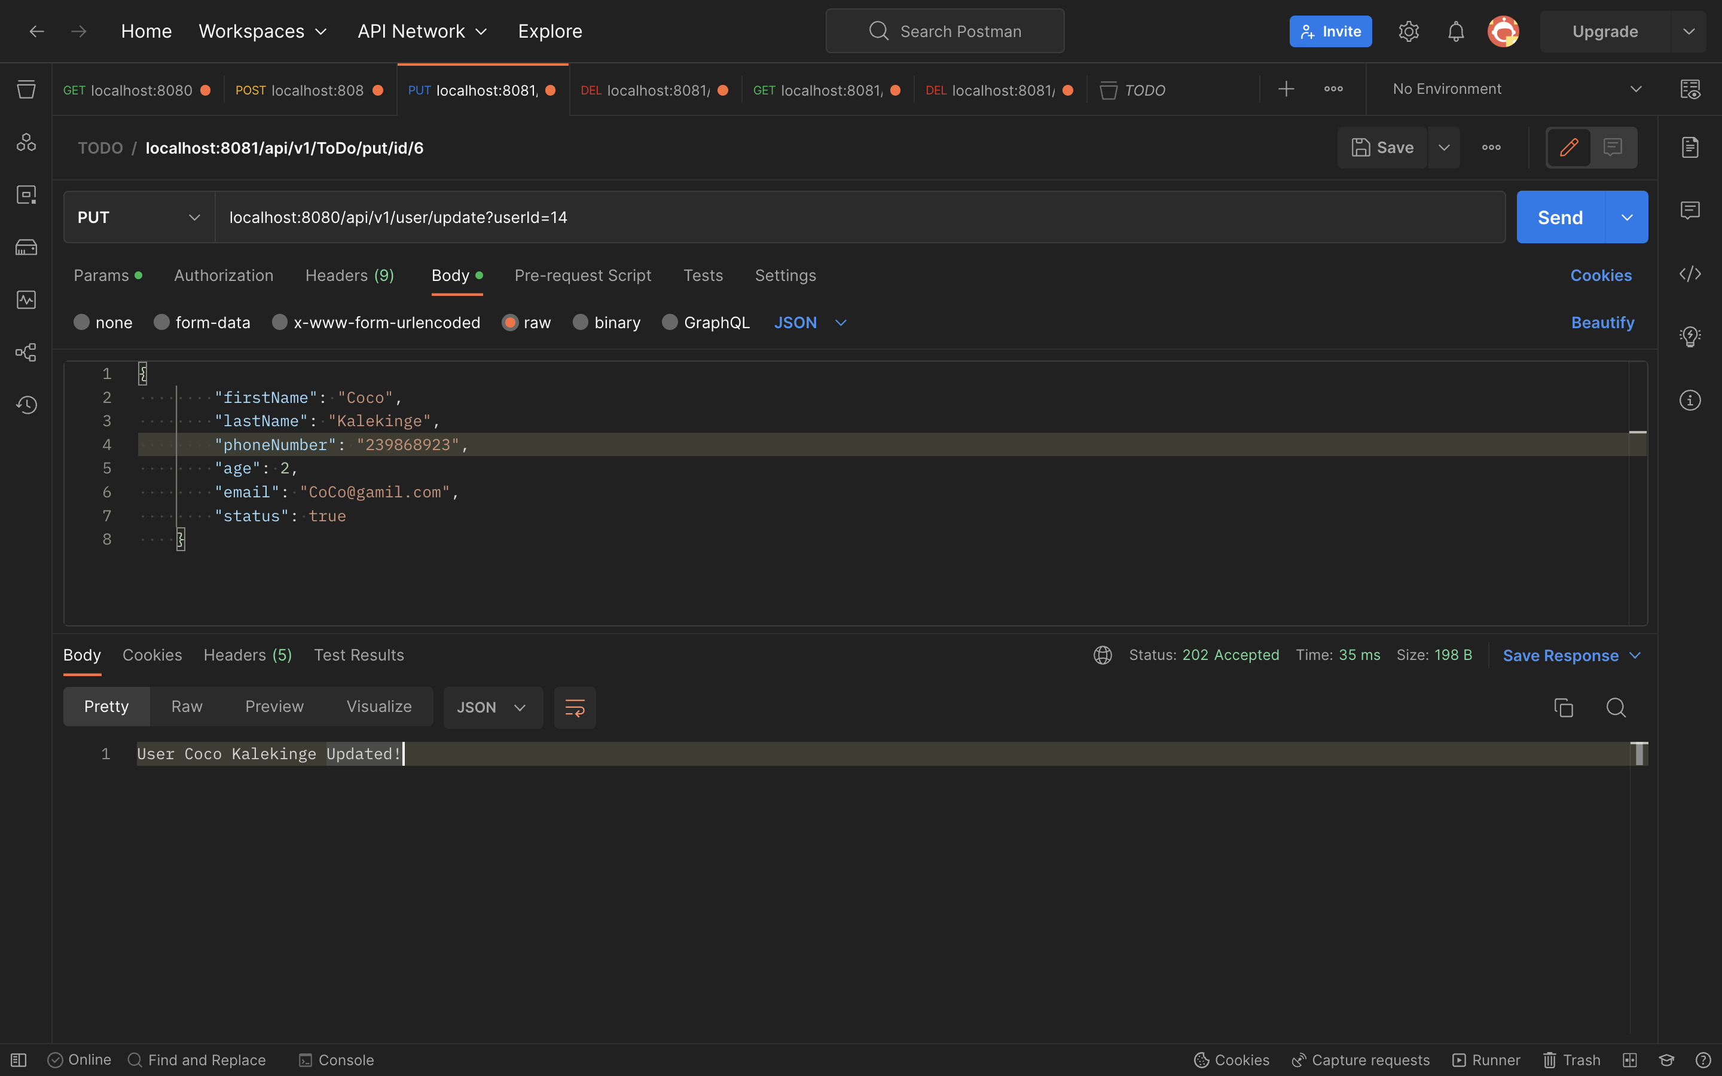Open Collections icon in left sidebar
This screenshot has height=1076, width=1722.
(26, 90)
